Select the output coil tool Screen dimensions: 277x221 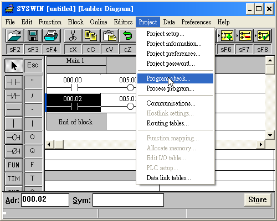(x=14, y=138)
